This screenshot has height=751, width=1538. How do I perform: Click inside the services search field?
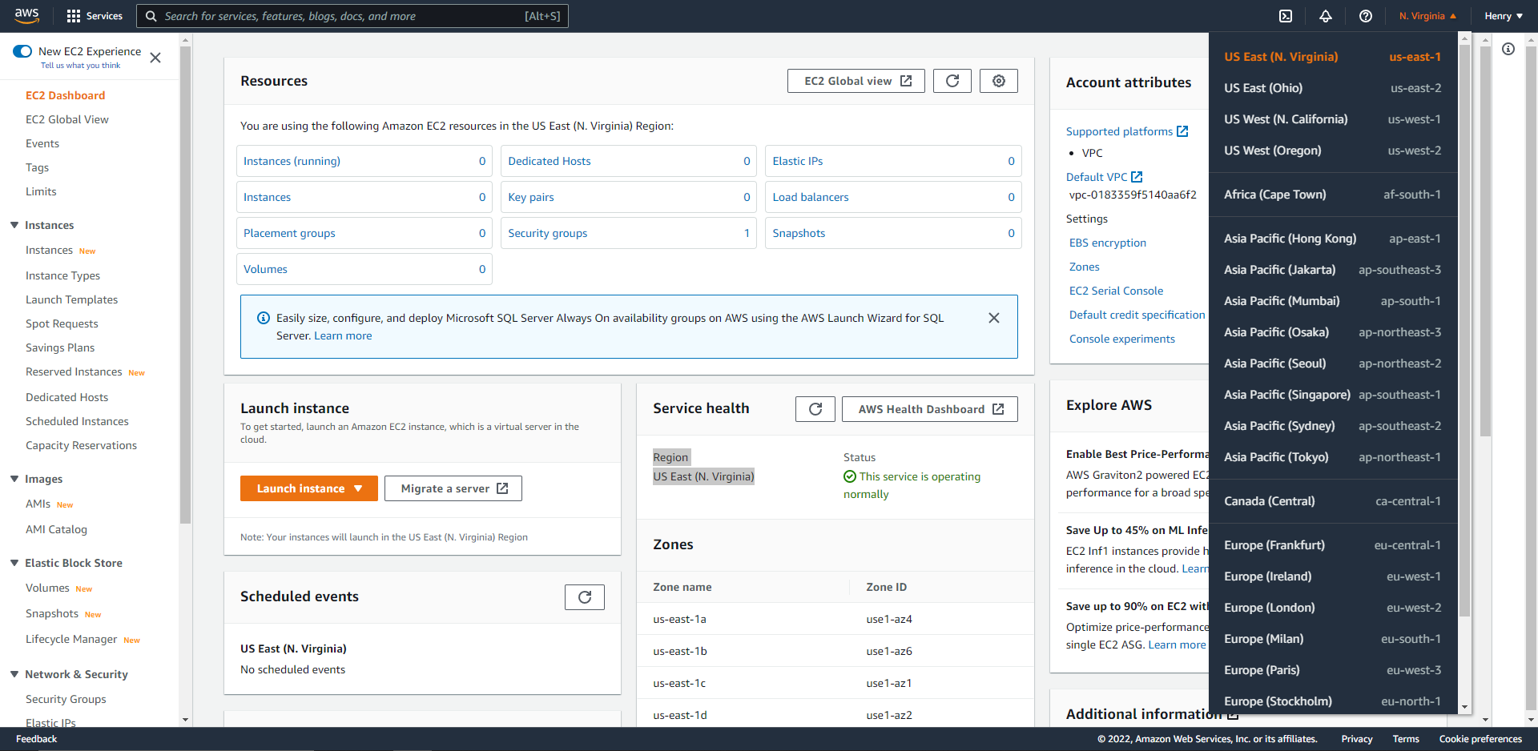tap(352, 16)
